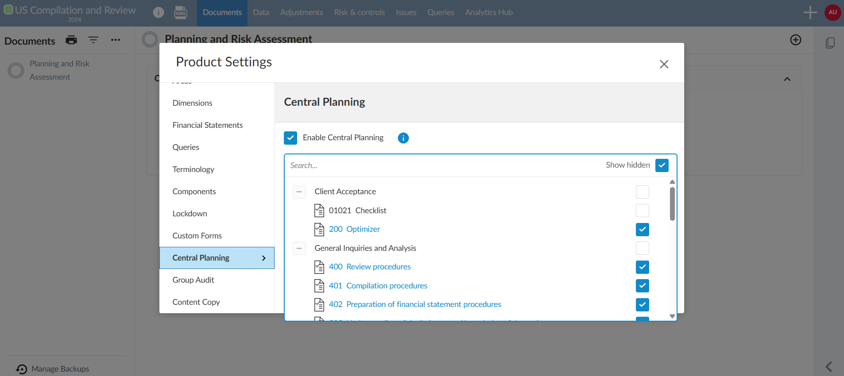
Task: Open the Group Audit settings section
Action: [x=193, y=280]
